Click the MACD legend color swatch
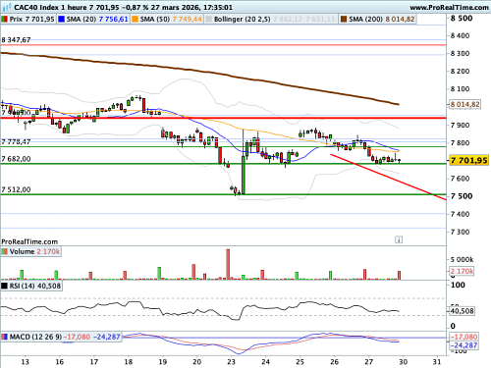Image resolution: width=491 pixels, height=368 pixels. 5,337
